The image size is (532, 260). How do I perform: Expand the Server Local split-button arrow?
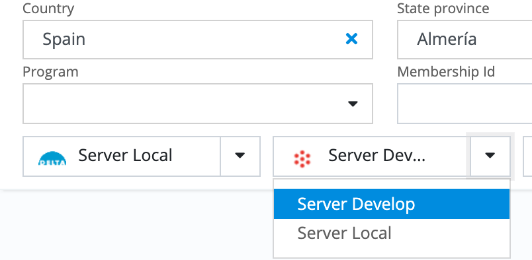coord(240,156)
